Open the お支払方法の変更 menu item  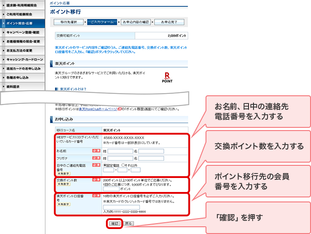pyautogui.click(x=23, y=50)
